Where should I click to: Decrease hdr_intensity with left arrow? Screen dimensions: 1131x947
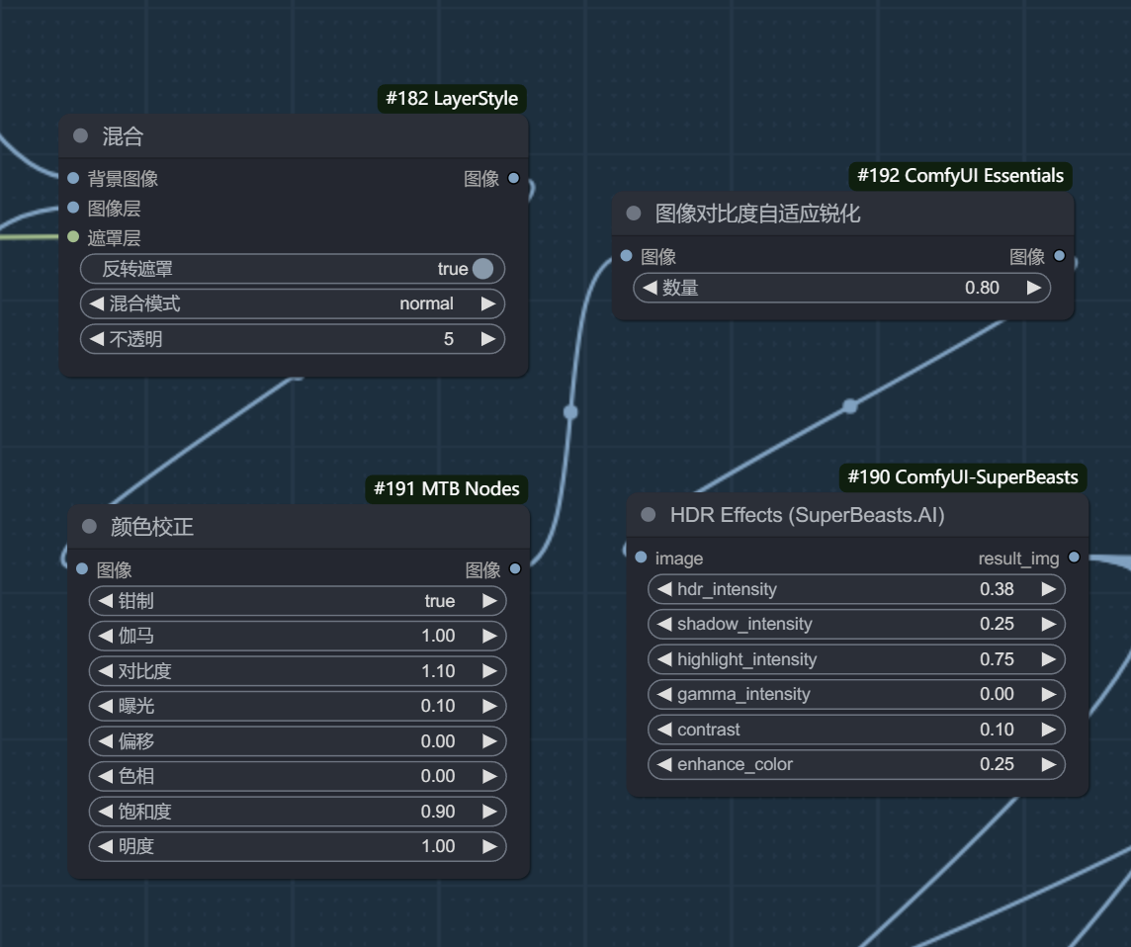click(664, 589)
